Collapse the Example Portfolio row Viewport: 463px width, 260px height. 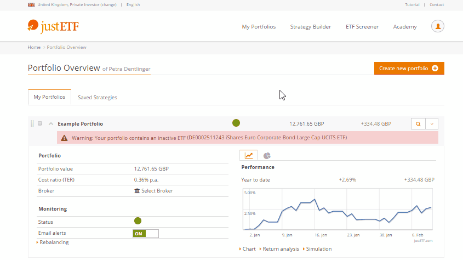[x=51, y=124]
